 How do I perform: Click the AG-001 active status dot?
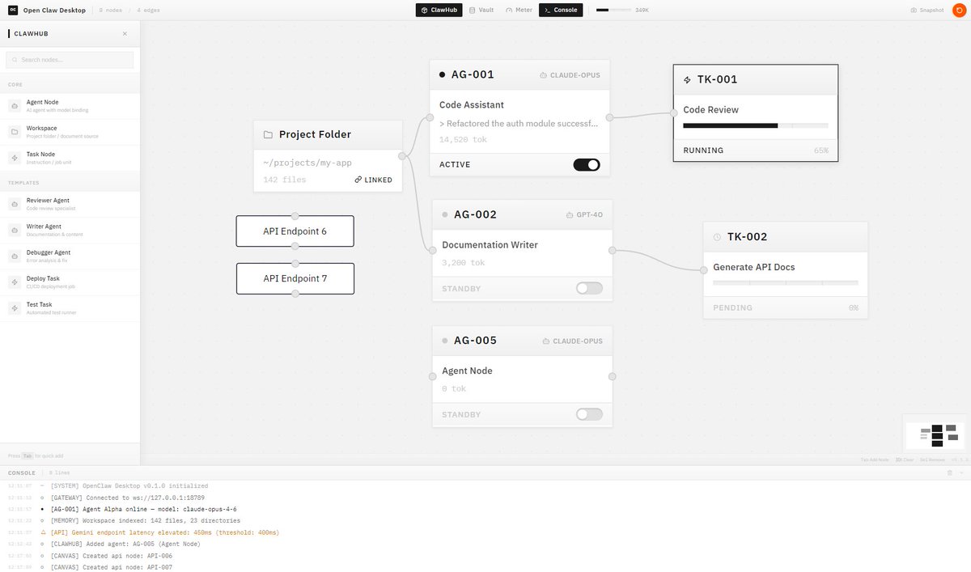coord(442,74)
